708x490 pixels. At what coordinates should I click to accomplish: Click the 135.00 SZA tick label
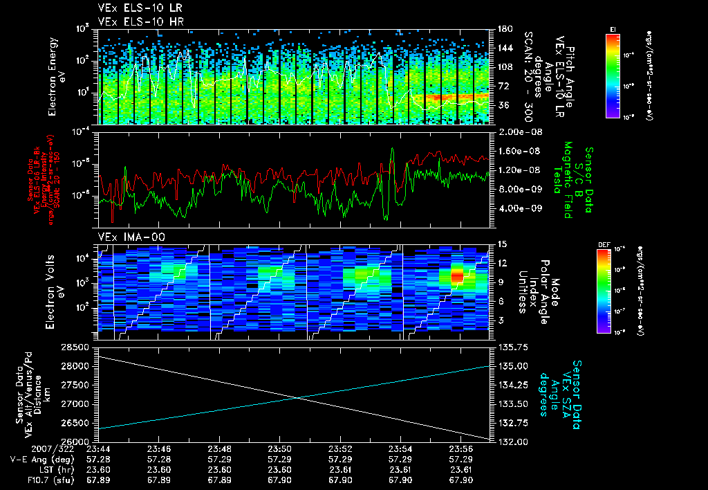click(x=513, y=366)
